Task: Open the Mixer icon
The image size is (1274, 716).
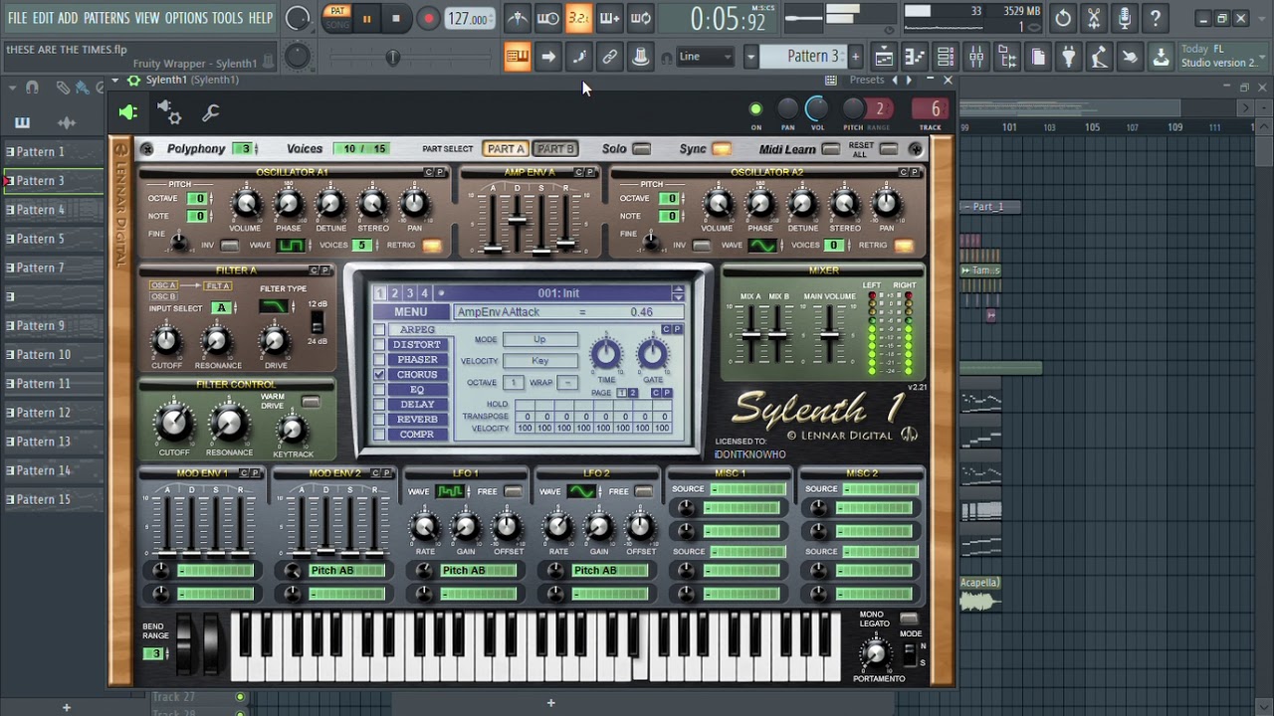Action: [x=976, y=57]
